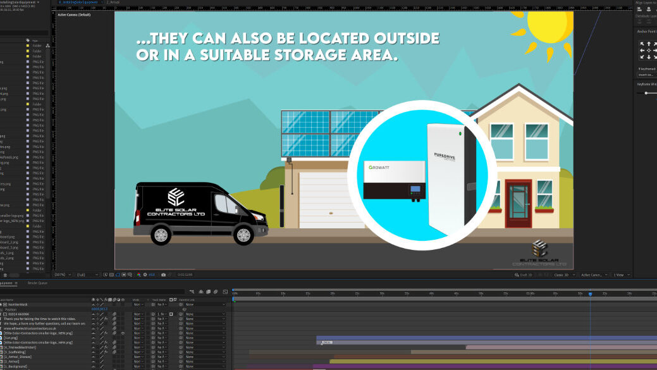Click the anchor point center icon
657x370 pixels.
tap(648, 51)
